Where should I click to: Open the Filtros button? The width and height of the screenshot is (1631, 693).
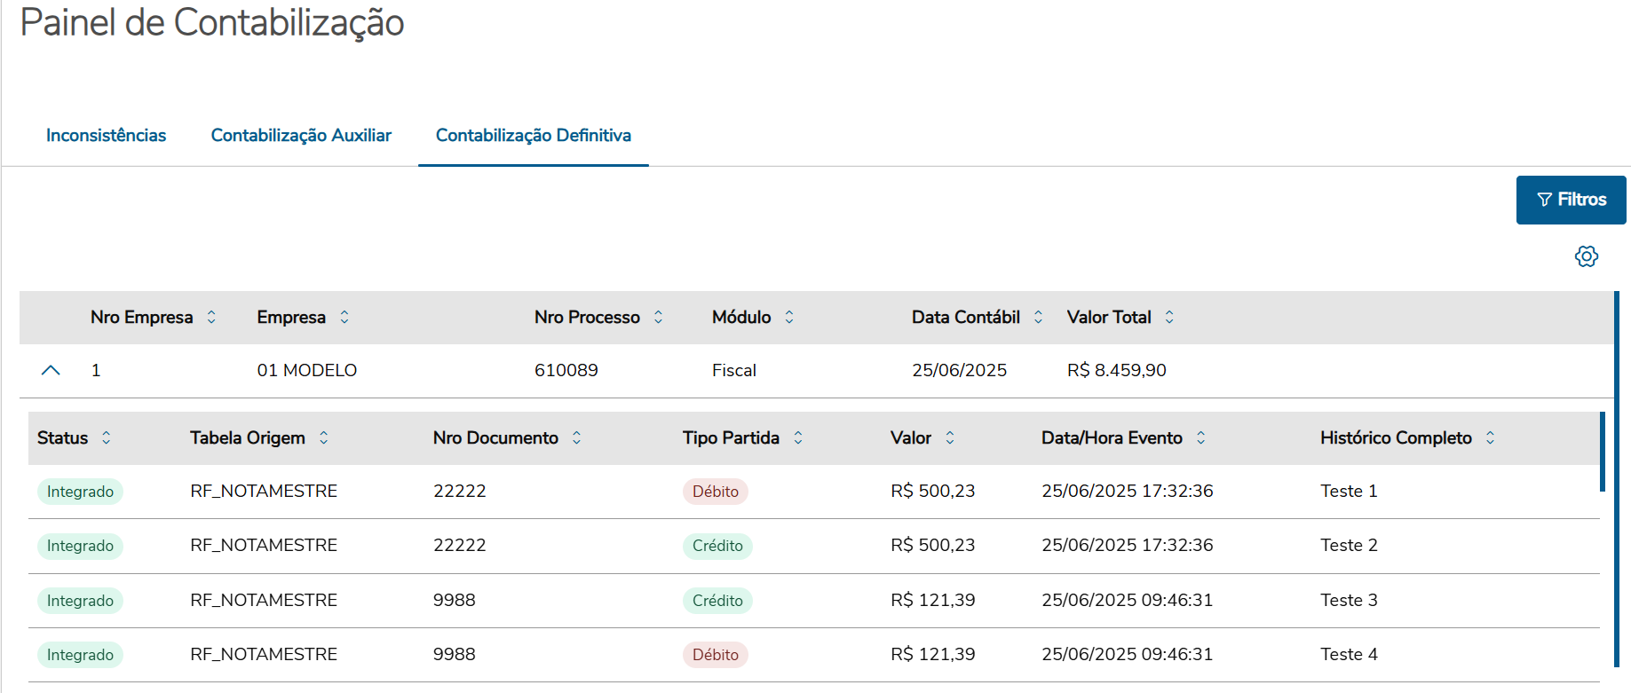1571,200
